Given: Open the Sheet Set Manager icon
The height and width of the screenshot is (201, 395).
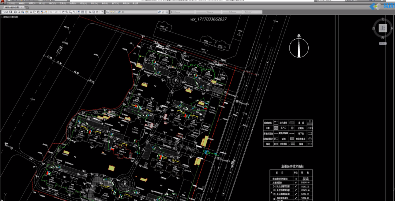Looking at the screenshot, I should pyautogui.click(x=90, y=12).
